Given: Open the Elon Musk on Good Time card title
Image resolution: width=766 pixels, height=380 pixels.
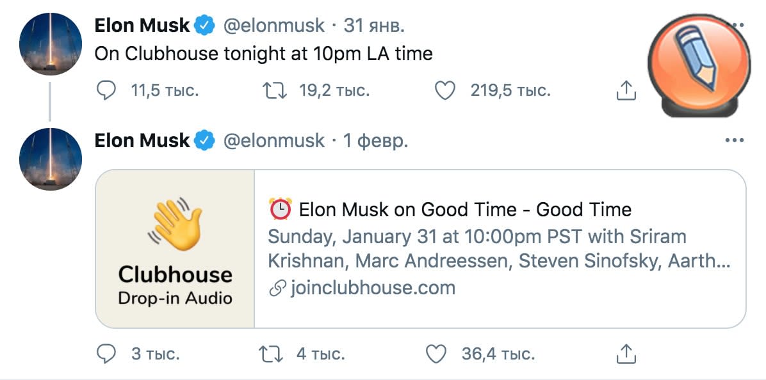Looking at the screenshot, I should pos(464,209).
